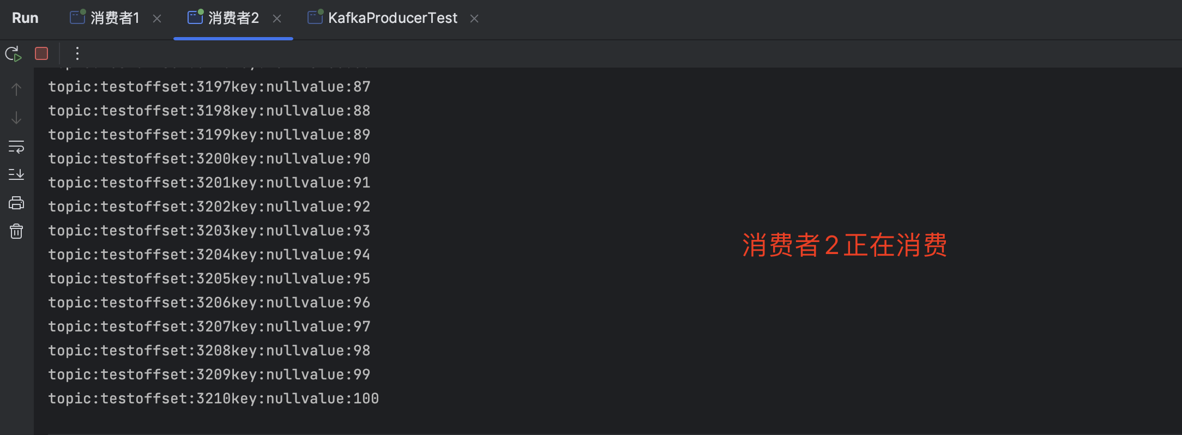Close the KafkaProducerTest tab

(x=474, y=19)
